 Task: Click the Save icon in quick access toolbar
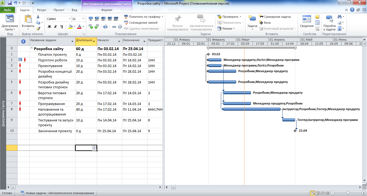coord(10,3)
